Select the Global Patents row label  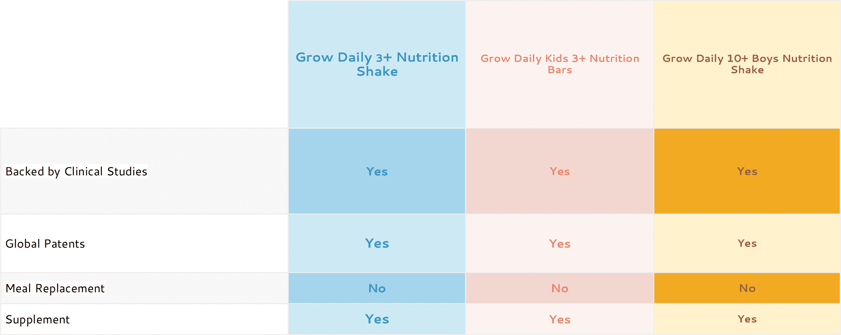point(45,244)
